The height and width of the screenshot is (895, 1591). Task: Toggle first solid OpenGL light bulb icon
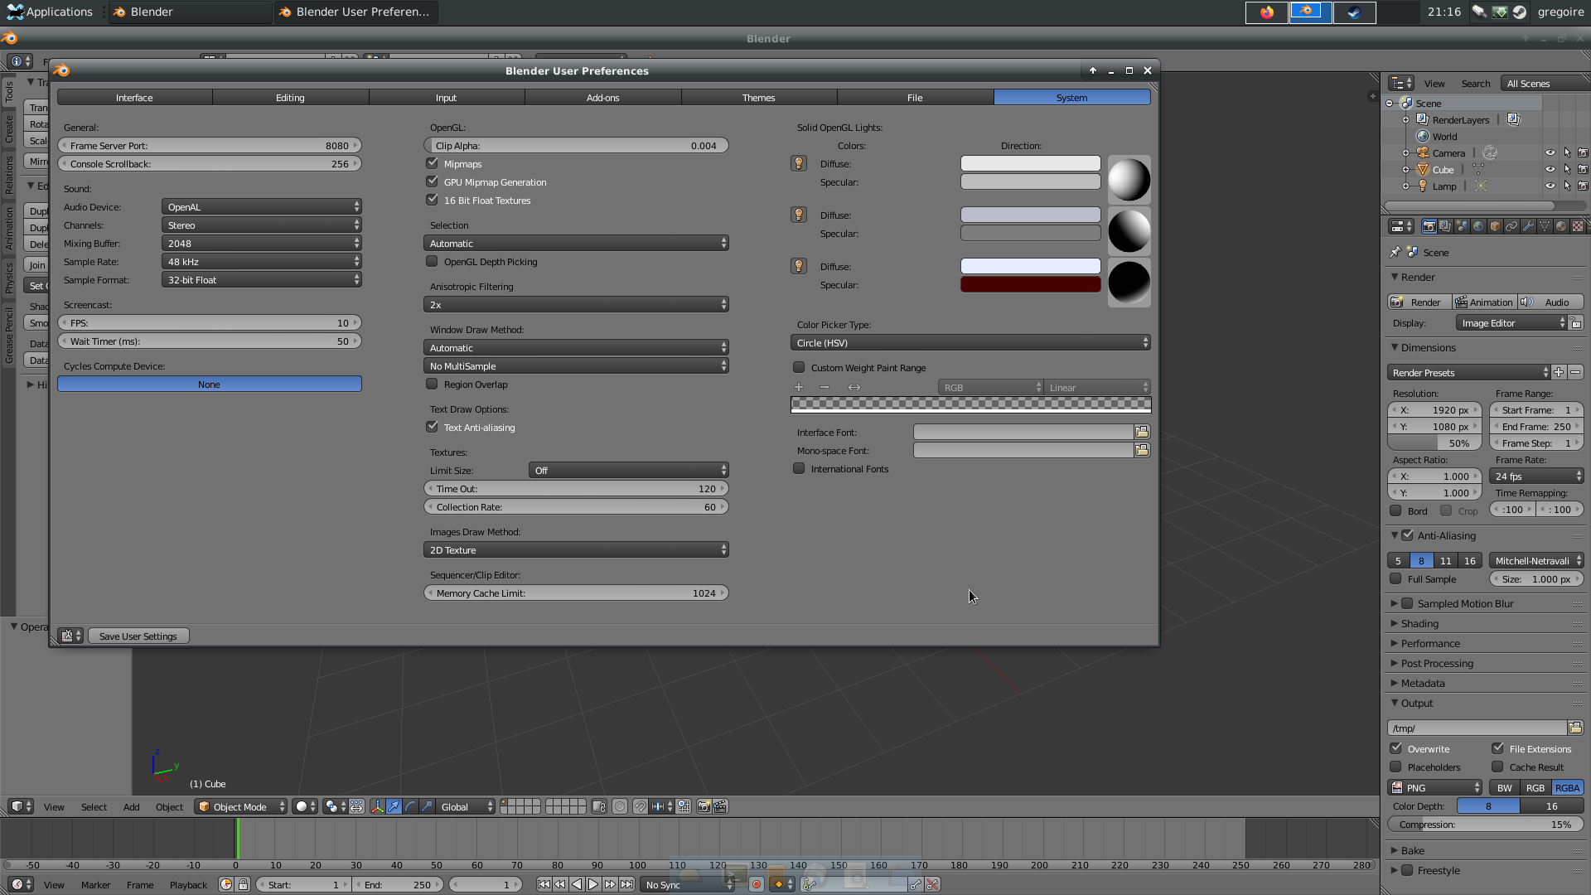(799, 163)
